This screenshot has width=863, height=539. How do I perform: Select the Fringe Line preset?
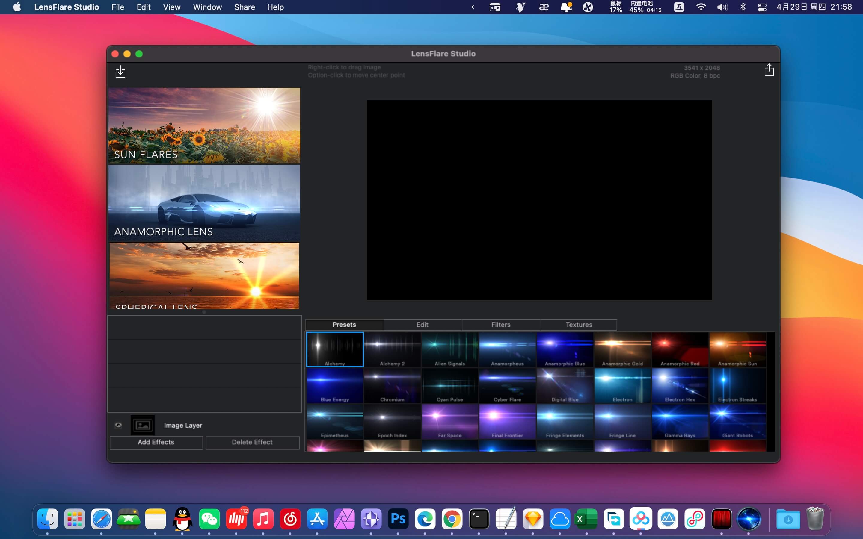tap(623, 421)
